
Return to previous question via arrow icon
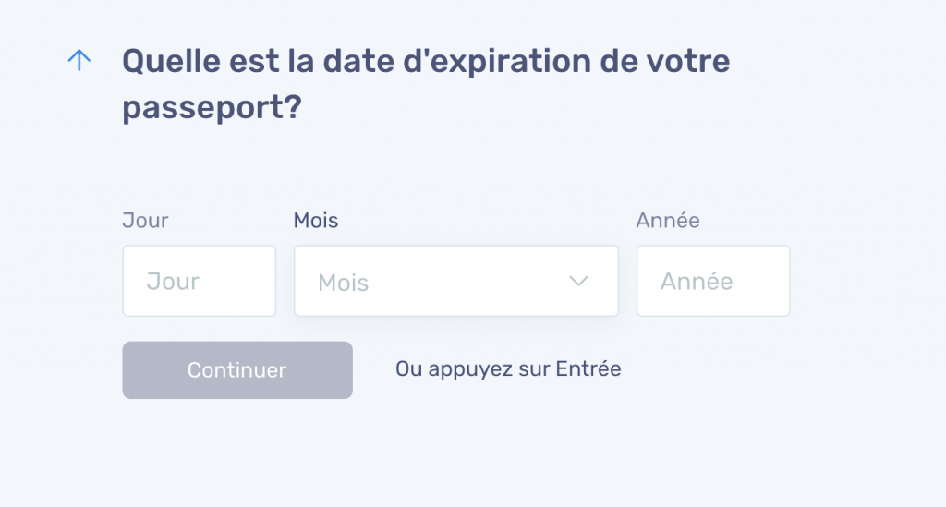(79, 60)
